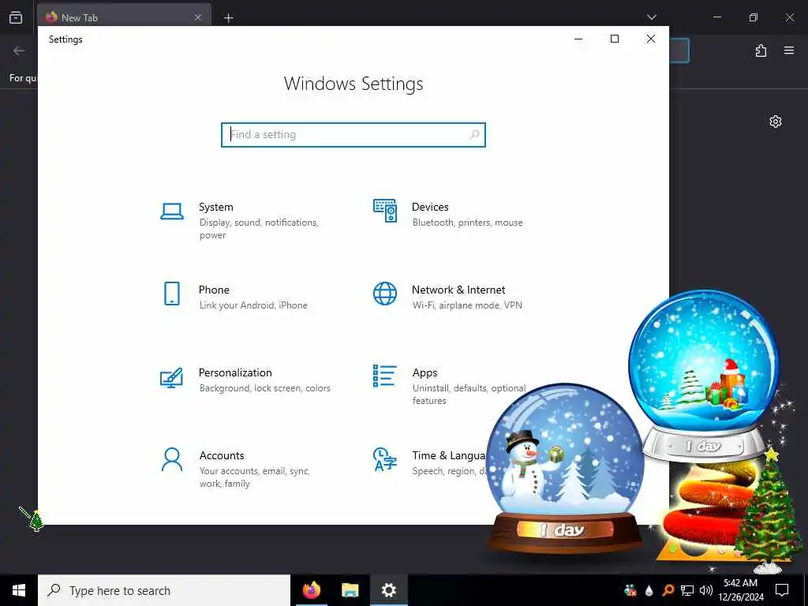Select the Firefox New Tab tab

click(124, 17)
